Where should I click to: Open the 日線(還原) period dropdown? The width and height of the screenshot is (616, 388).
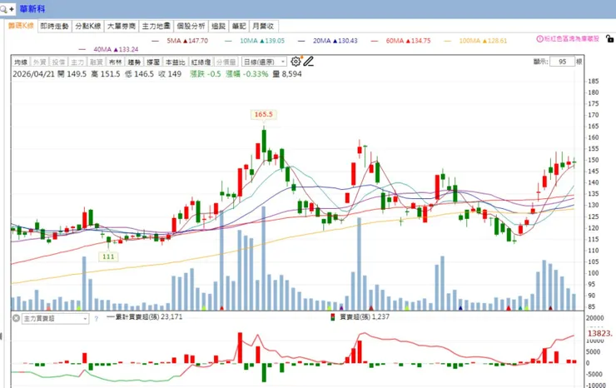click(x=264, y=62)
